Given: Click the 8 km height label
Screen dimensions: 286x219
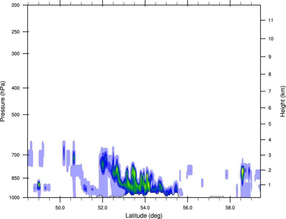Looking at the screenshot, I should (270, 74).
